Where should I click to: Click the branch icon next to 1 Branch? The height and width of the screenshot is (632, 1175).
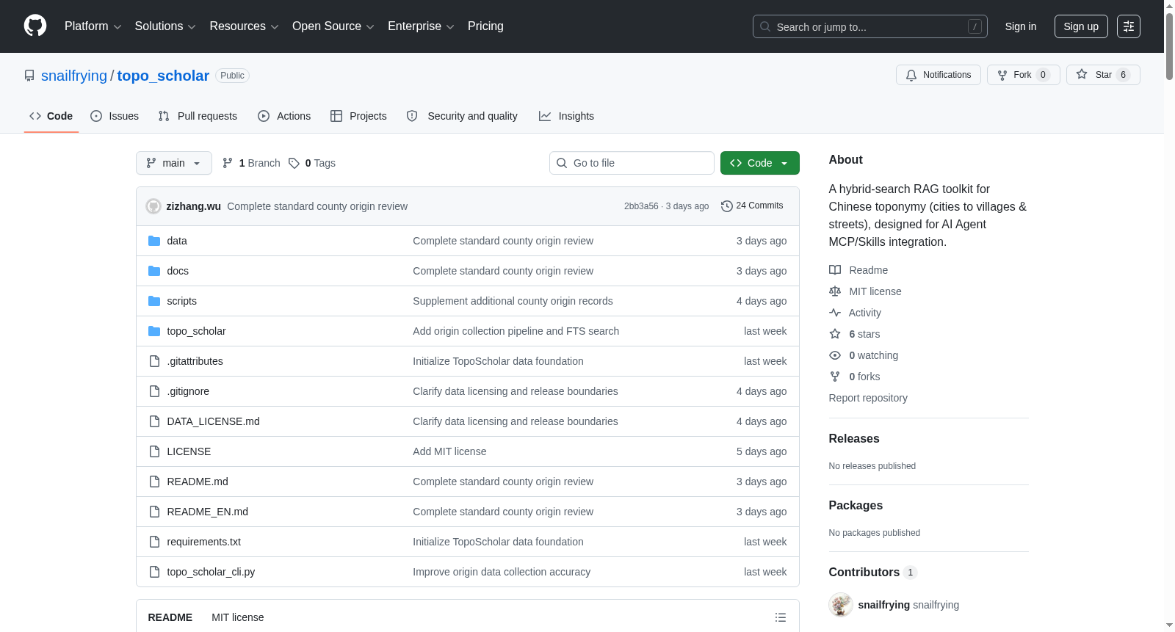(228, 163)
